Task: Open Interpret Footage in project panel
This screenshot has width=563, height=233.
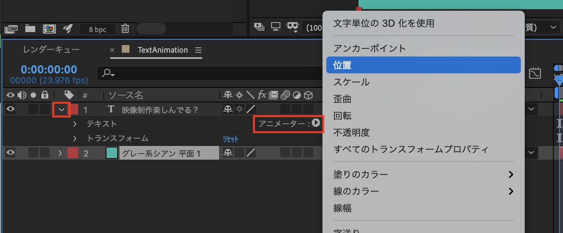Action: click(11, 29)
